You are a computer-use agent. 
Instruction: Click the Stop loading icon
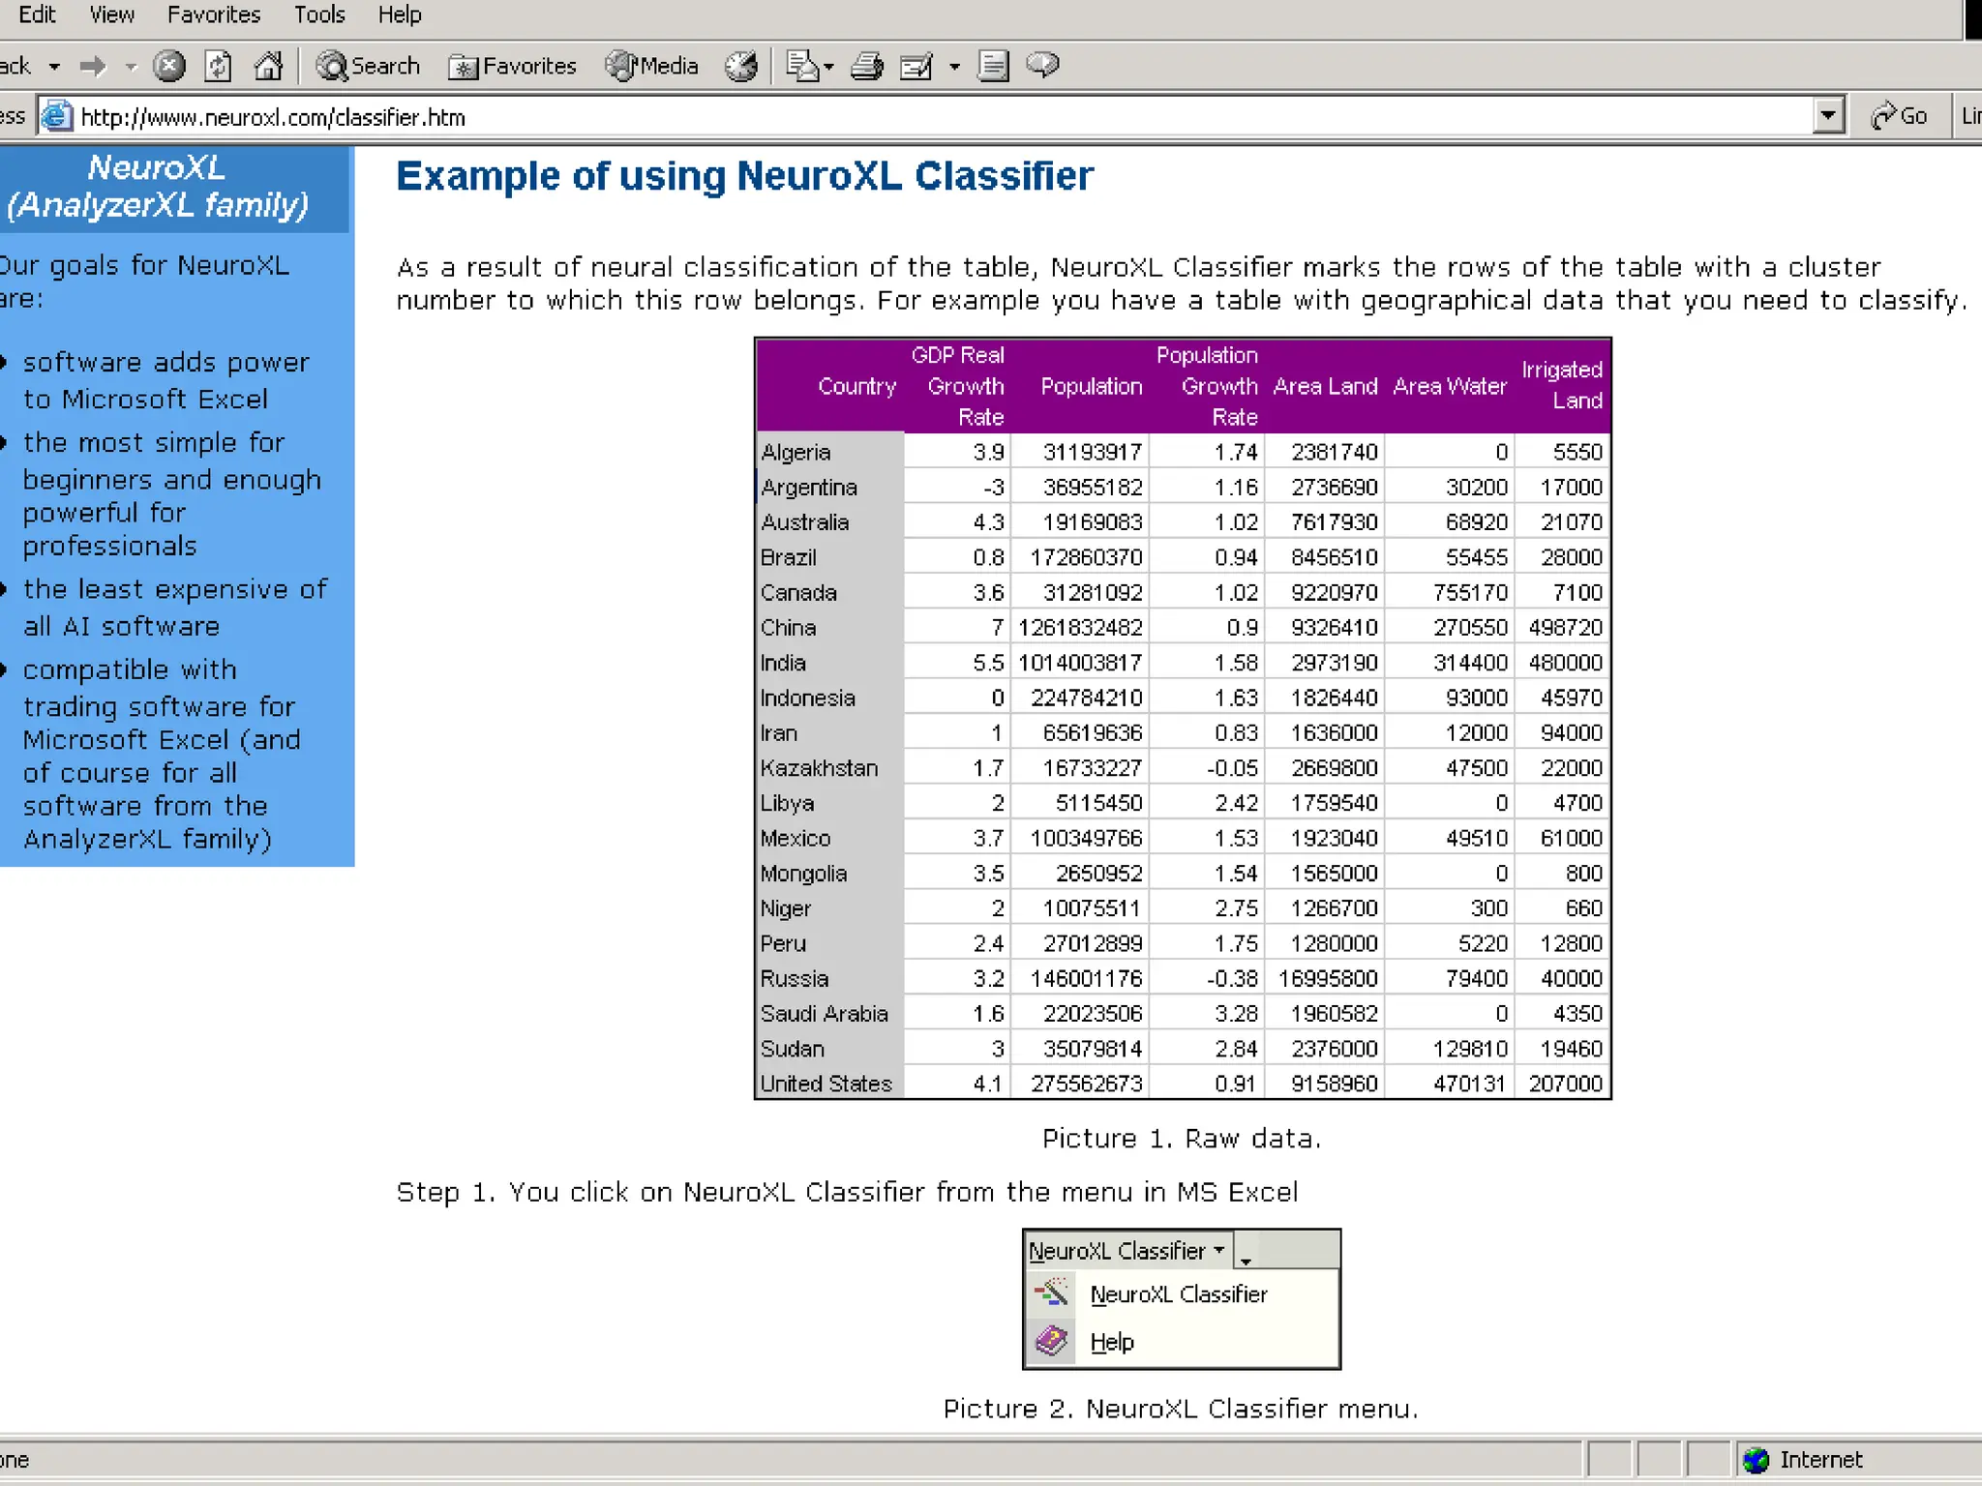169,66
